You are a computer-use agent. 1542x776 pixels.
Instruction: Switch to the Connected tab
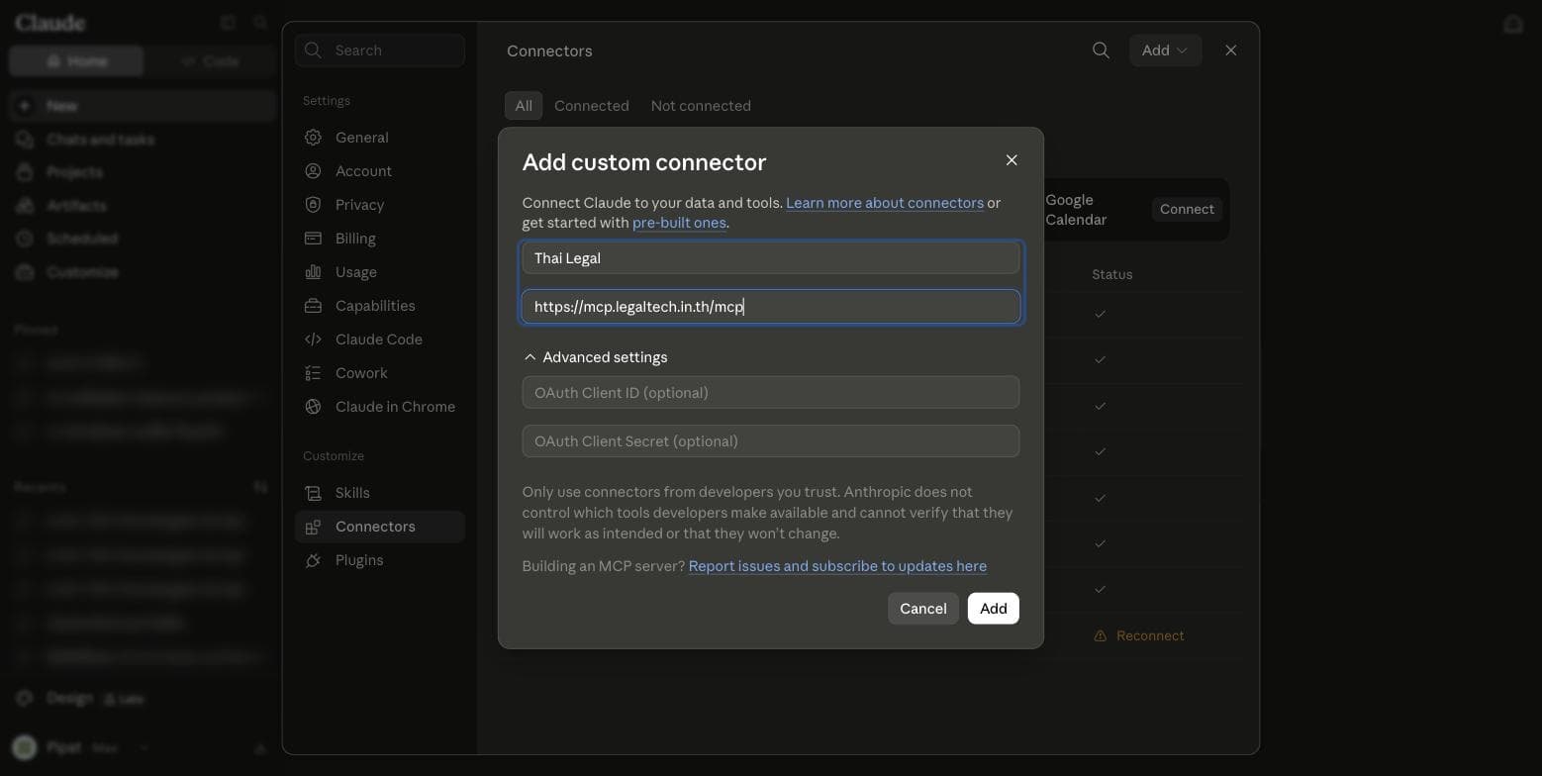point(592,106)
